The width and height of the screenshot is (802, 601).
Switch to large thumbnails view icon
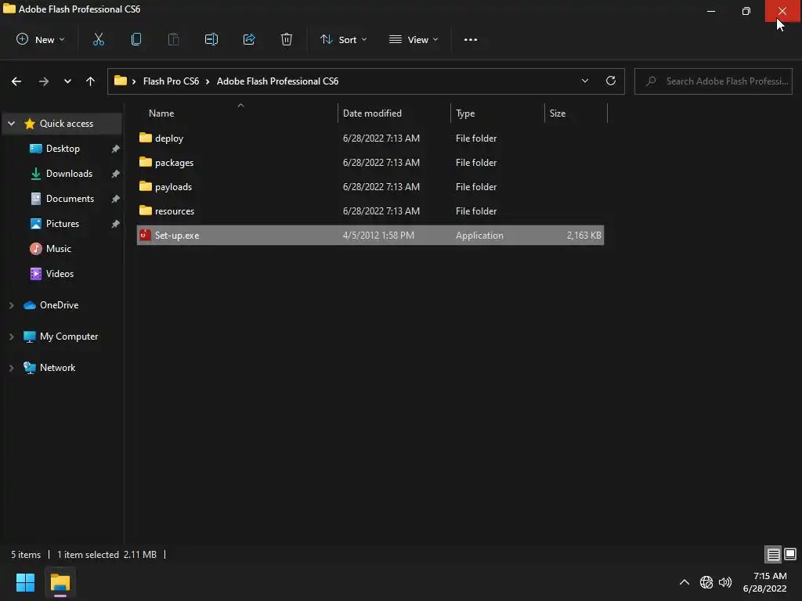pos(790,554)
